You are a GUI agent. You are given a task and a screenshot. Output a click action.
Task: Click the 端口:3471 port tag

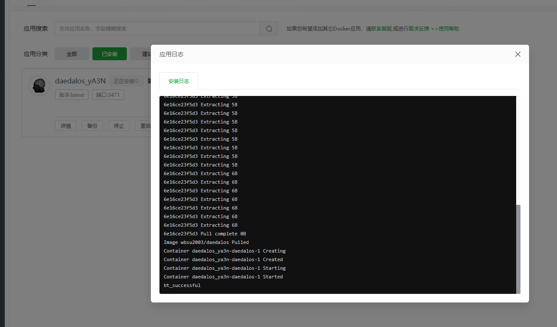pos(108,95)
